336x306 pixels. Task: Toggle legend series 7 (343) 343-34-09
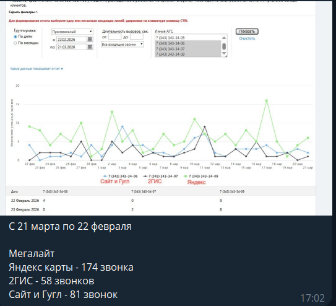[x=201, y=177]
